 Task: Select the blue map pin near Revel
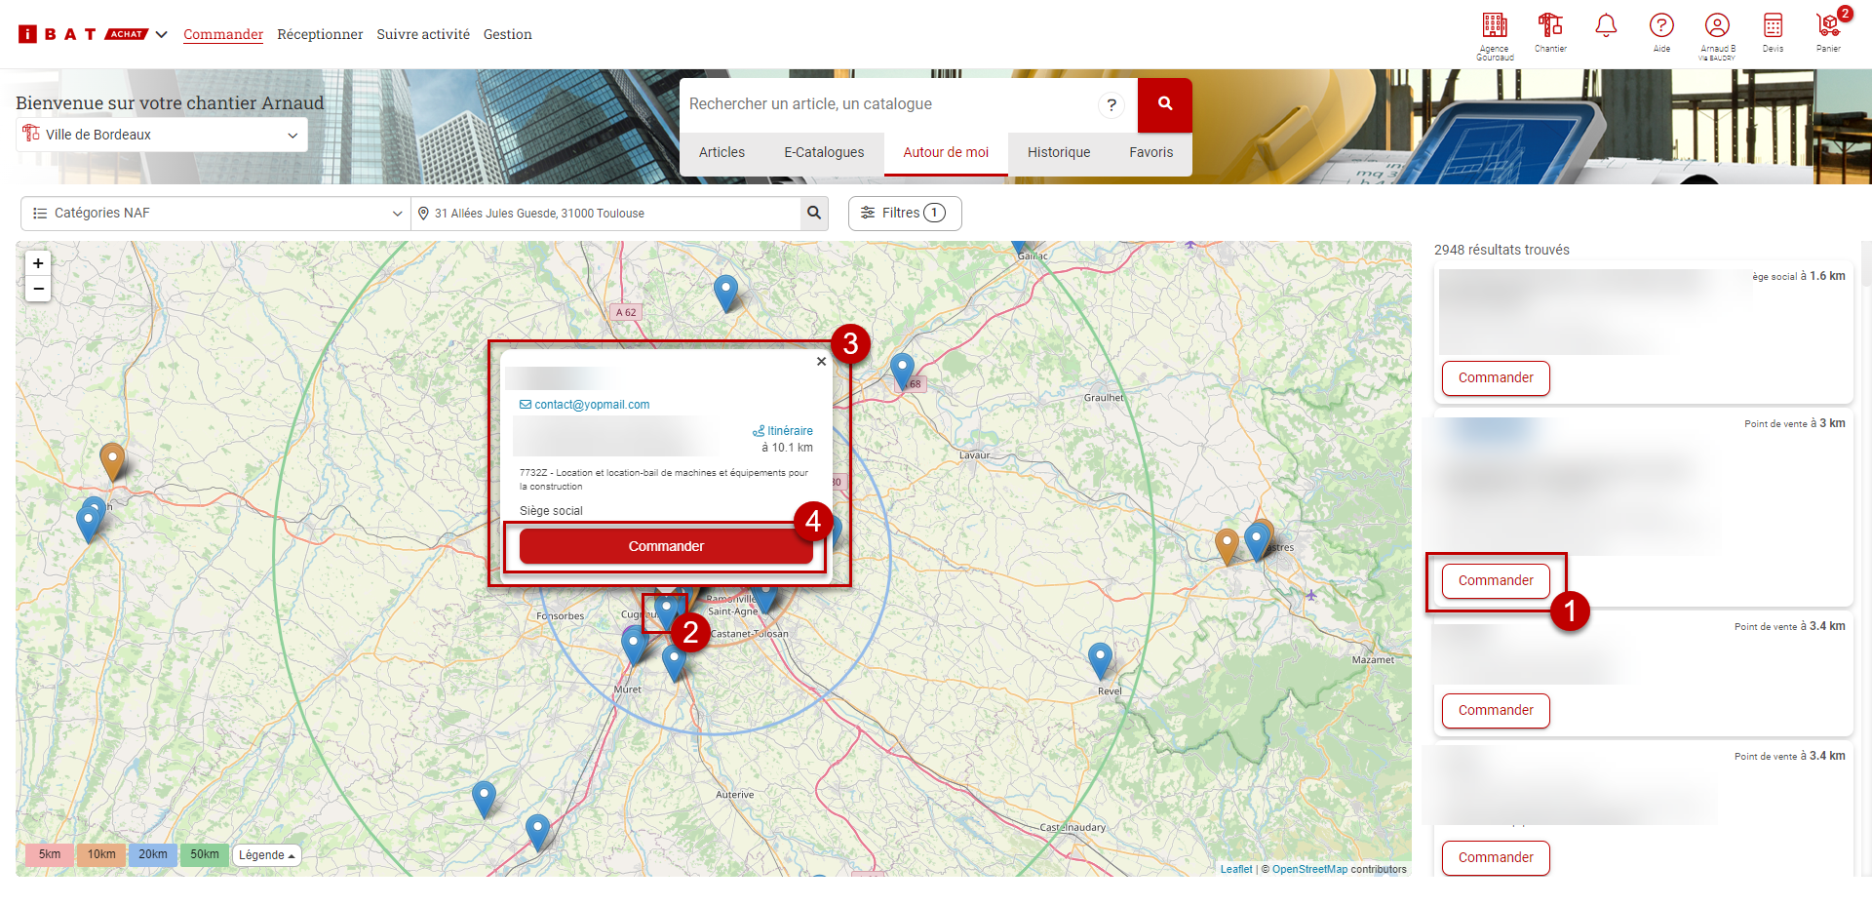point(1100,660)
